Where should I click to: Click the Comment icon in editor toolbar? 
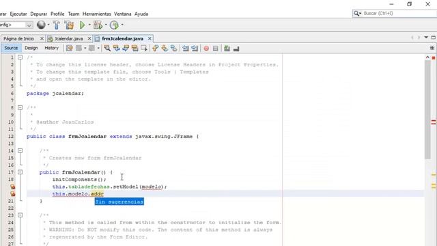click(227, 49)
